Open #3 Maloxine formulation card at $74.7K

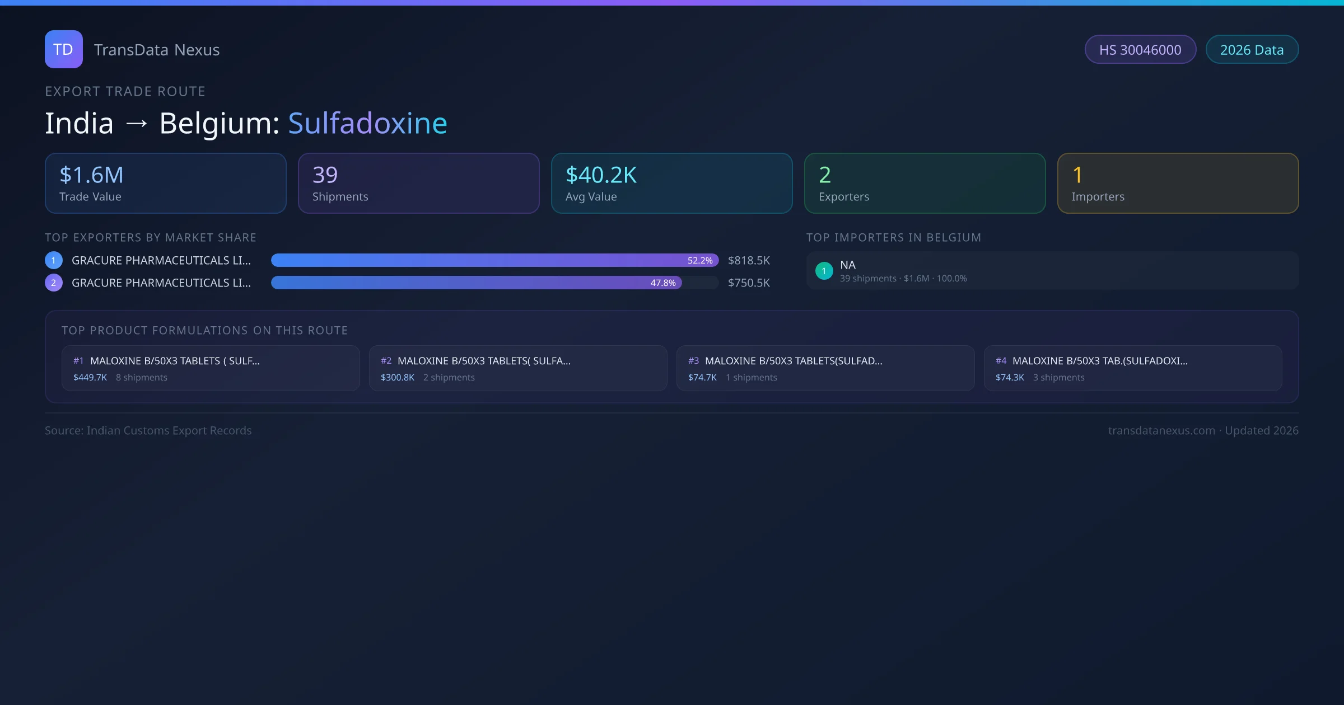(825, 368)
